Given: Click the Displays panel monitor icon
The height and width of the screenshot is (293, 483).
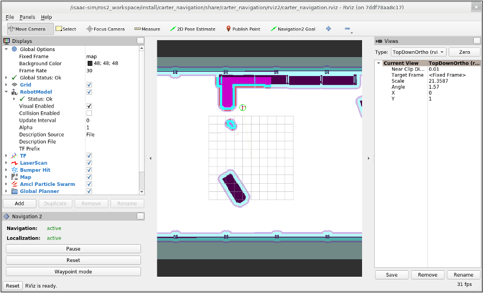Looking at the screenshot, I should 7,41.
